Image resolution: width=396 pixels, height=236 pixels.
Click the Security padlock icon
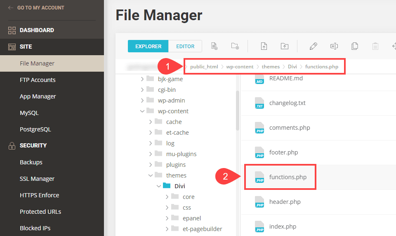pyautogui.click(x=12, y=145)
